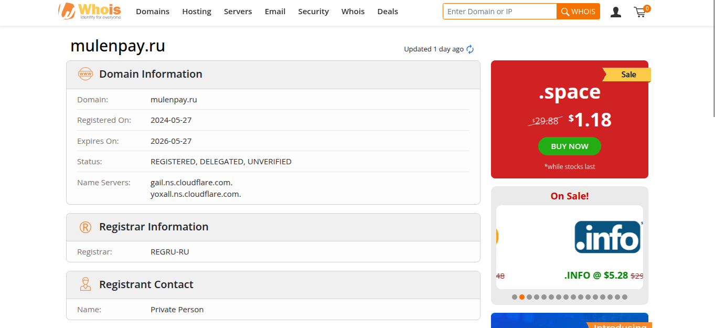715x328 pixels.
Task: Select the last carousel dot indicator
Action: tap(625, 297)
